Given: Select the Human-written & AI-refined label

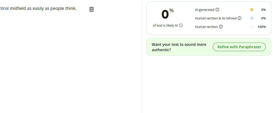Looking at the screenshot, I should point(216,18).
